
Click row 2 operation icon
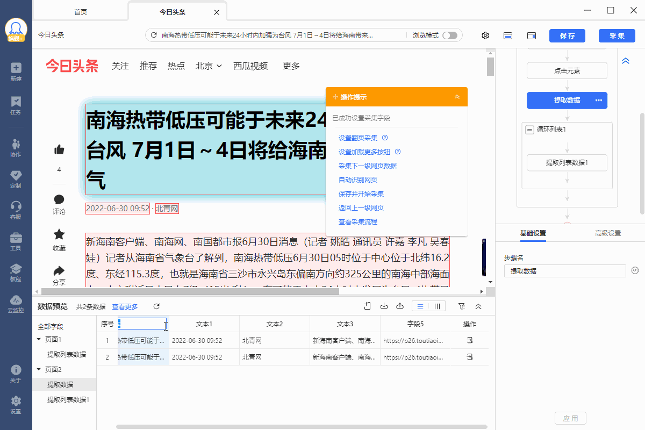[469, 357]
